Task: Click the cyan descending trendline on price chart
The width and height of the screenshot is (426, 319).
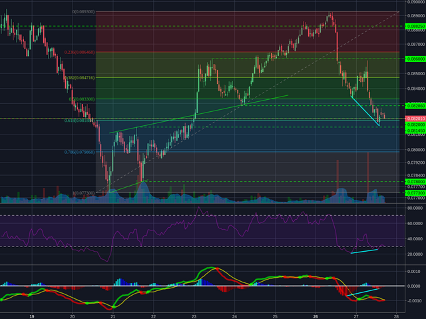Action: point(365,111)
